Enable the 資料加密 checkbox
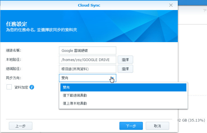Image resolution: width=207 pixels, height=133 pixels. (9, 87)
